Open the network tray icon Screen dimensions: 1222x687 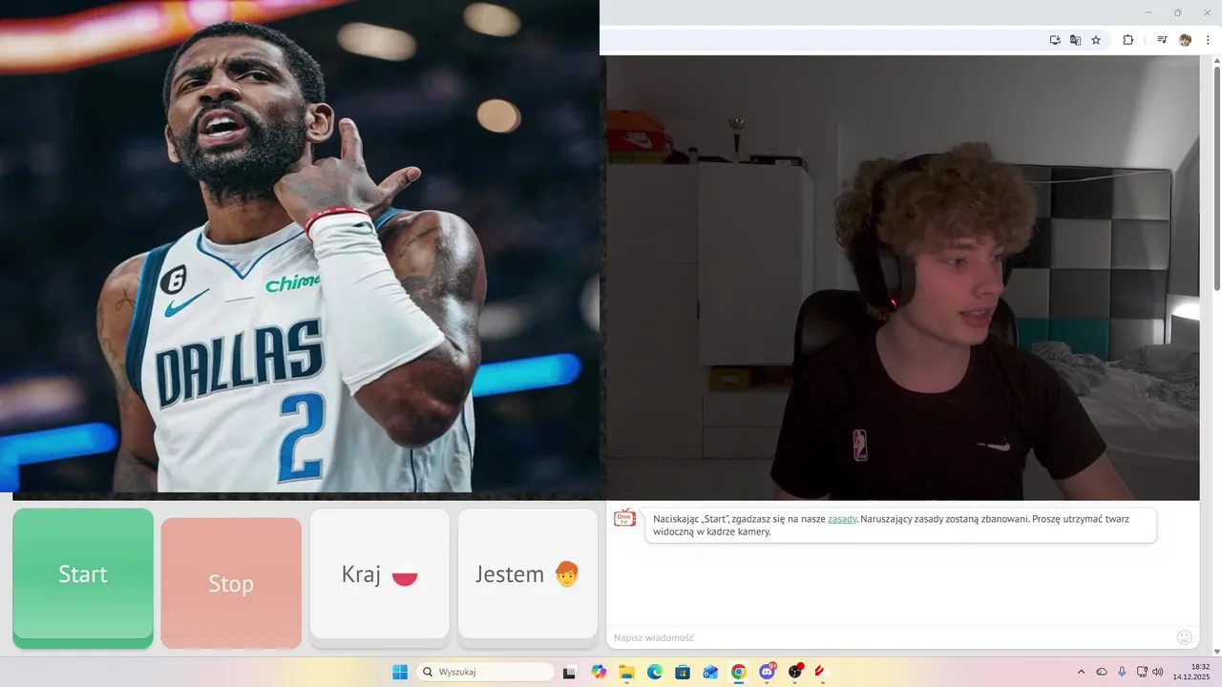(x=1143, y=672)
